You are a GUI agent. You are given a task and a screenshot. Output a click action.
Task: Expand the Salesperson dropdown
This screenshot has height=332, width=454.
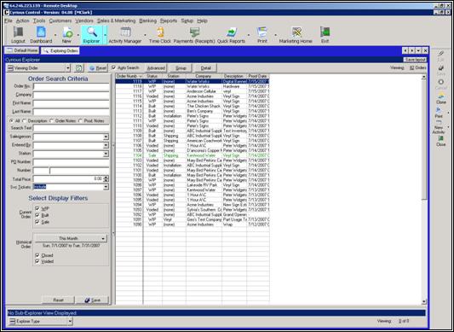pos(106,137)
